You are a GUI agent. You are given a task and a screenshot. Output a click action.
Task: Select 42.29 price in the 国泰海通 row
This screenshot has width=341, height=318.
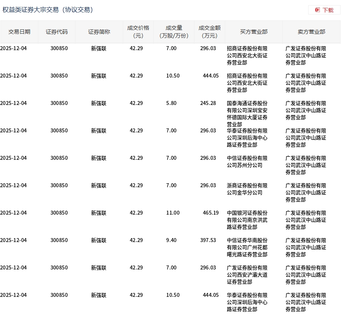click(136, 103)
